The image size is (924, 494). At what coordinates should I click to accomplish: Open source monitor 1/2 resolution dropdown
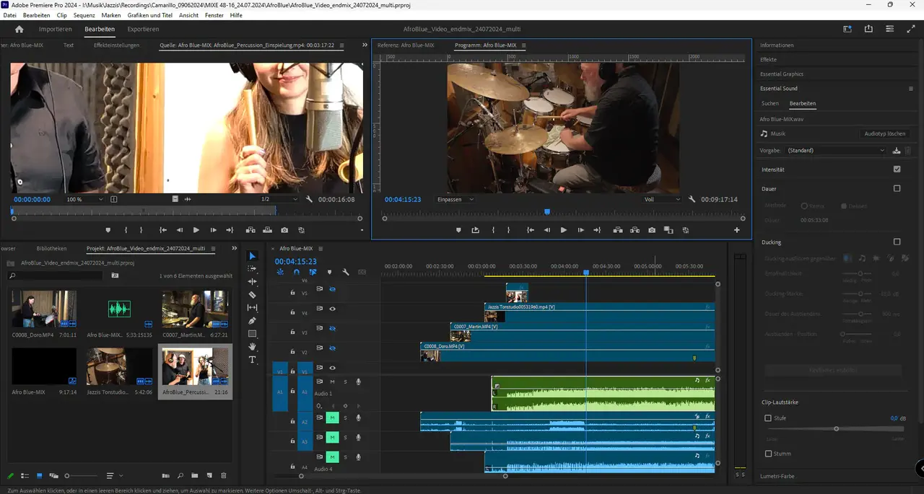pos(279,199)
